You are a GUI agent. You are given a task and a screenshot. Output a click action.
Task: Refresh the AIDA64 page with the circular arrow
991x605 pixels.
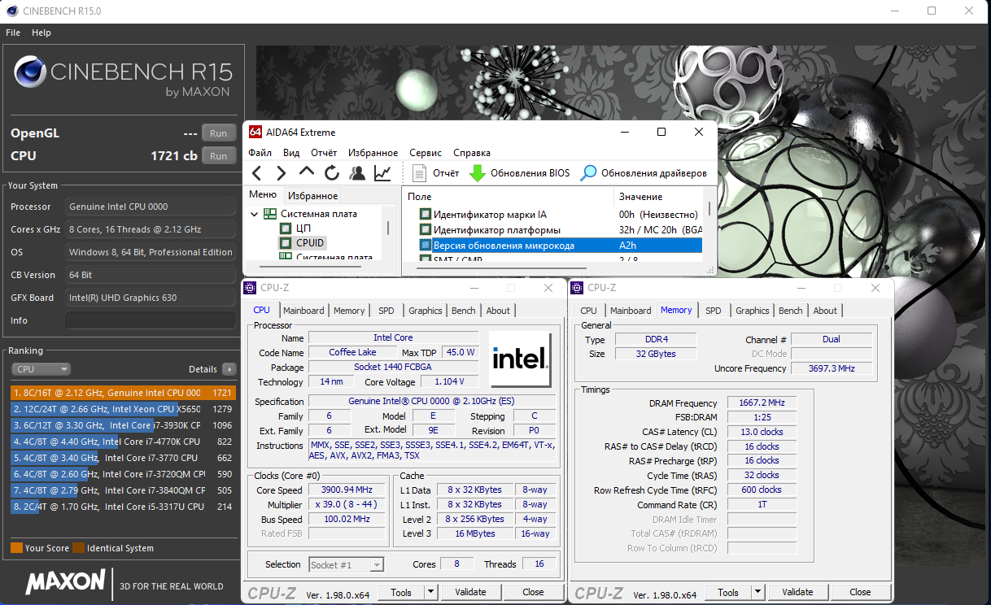pyautogui.click(x=331, y=173)
